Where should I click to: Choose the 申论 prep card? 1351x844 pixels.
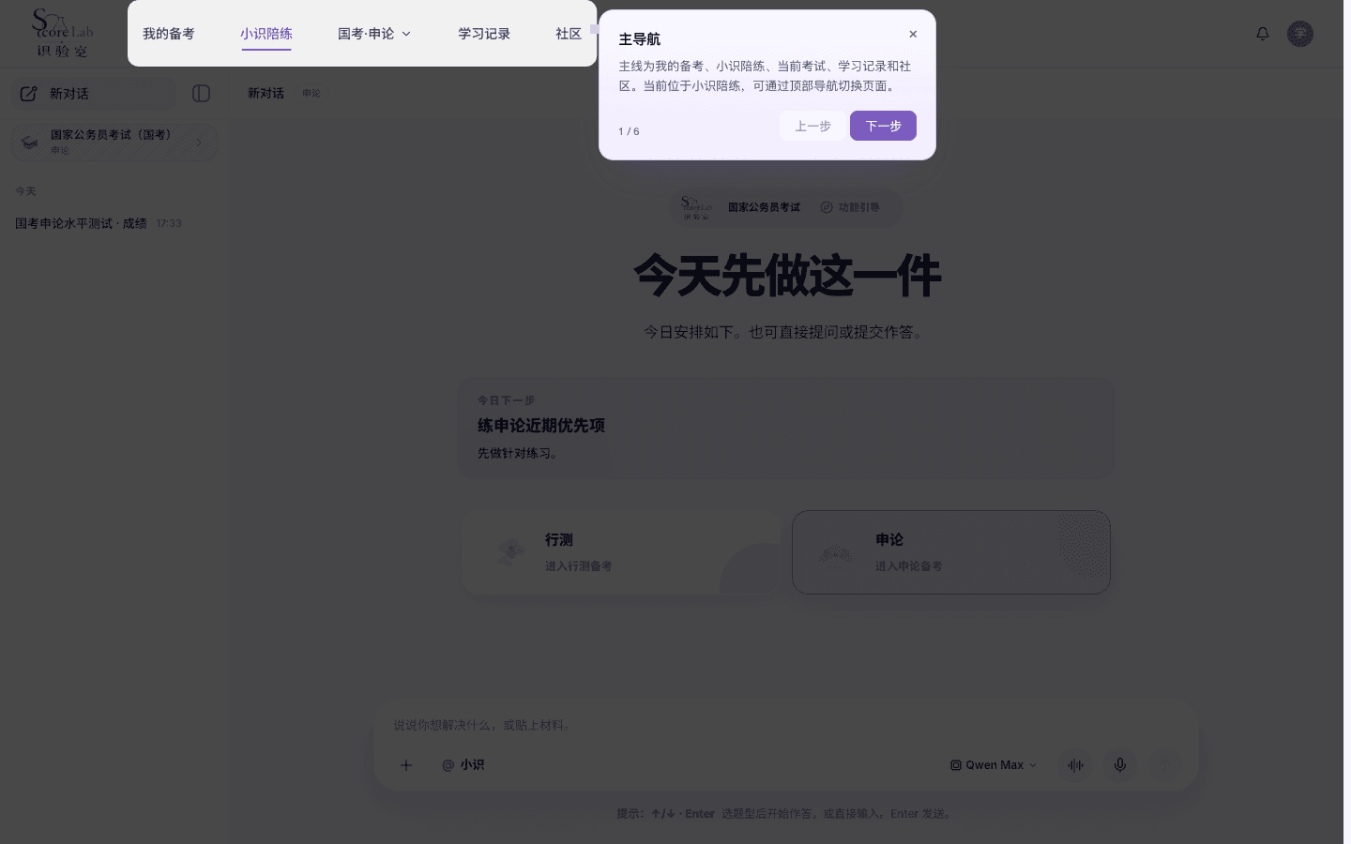[951, 552]
